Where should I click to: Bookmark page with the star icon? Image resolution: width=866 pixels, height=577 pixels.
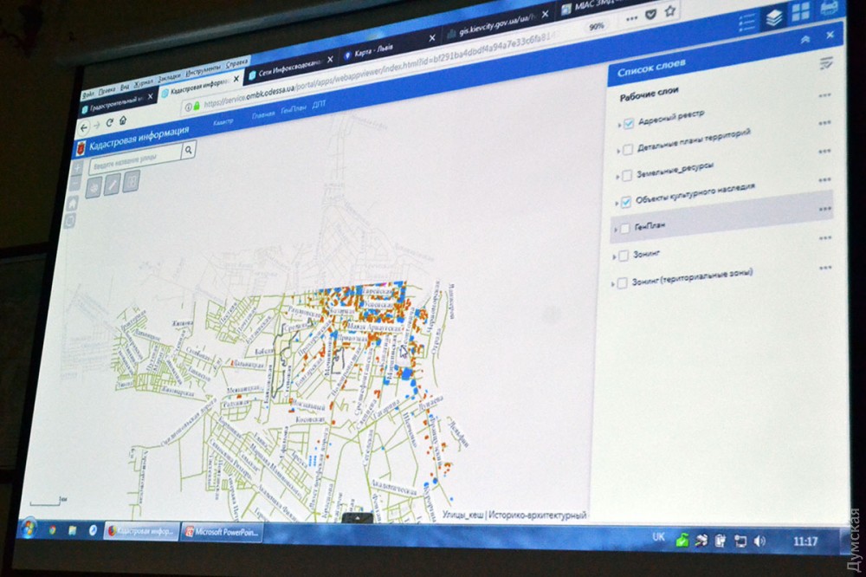tap(669, 13)
